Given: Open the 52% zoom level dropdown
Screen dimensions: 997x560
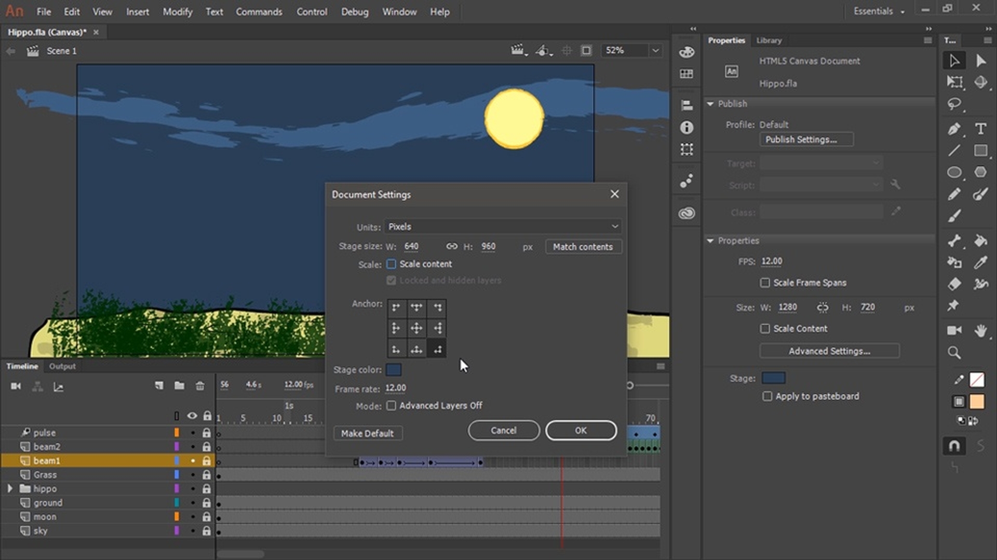Looking at the screenshot, I should pos(655,50).
